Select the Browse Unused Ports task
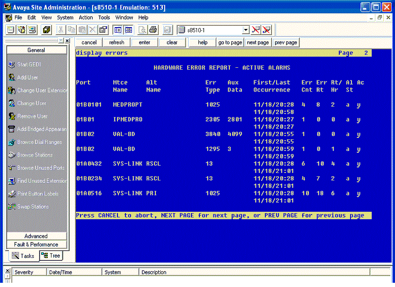395x287 pixels. pos(37,167)
